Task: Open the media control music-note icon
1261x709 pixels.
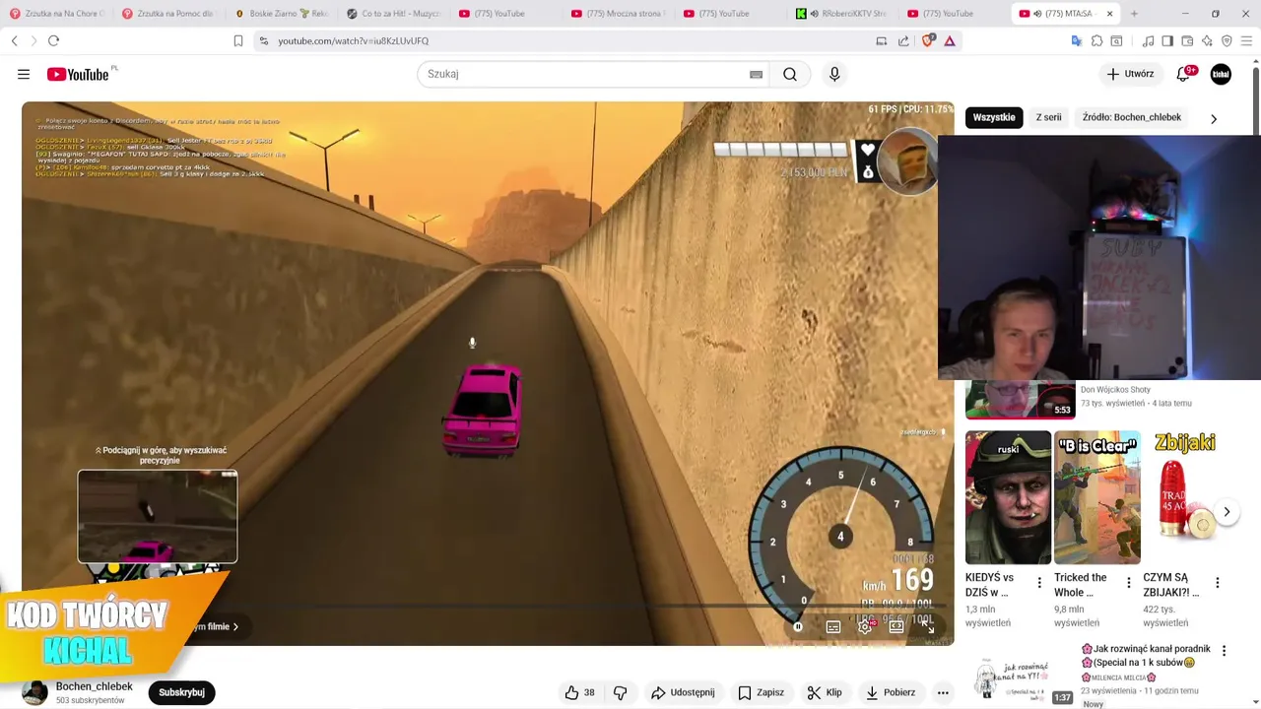Action: 1148,40
